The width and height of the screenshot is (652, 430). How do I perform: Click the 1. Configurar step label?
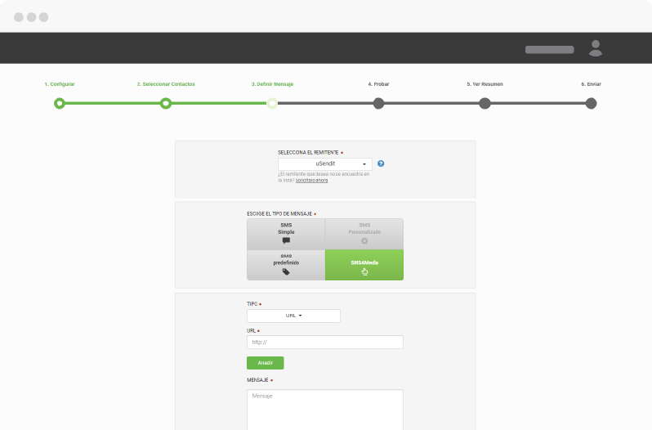coord(60,84)
